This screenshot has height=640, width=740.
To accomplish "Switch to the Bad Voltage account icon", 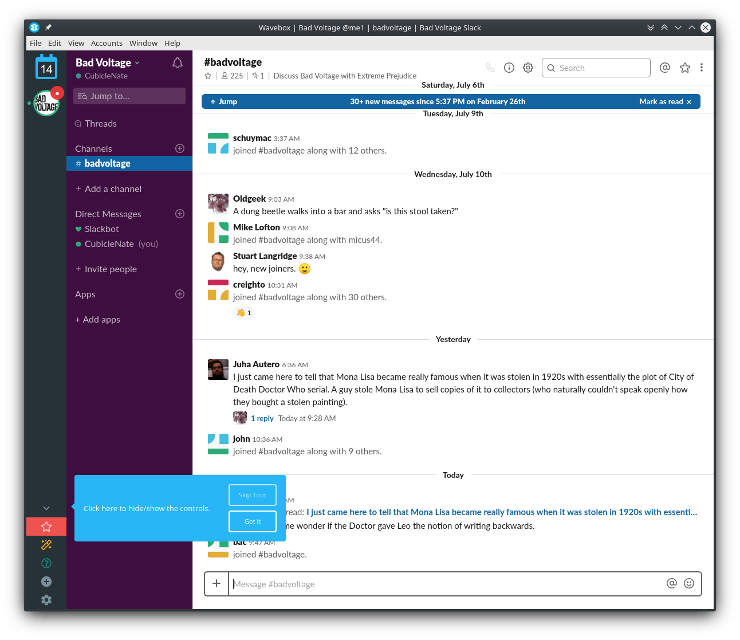I will click(x=46, y=103).
